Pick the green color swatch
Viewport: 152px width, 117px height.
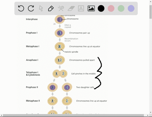[x=121, y=8]
